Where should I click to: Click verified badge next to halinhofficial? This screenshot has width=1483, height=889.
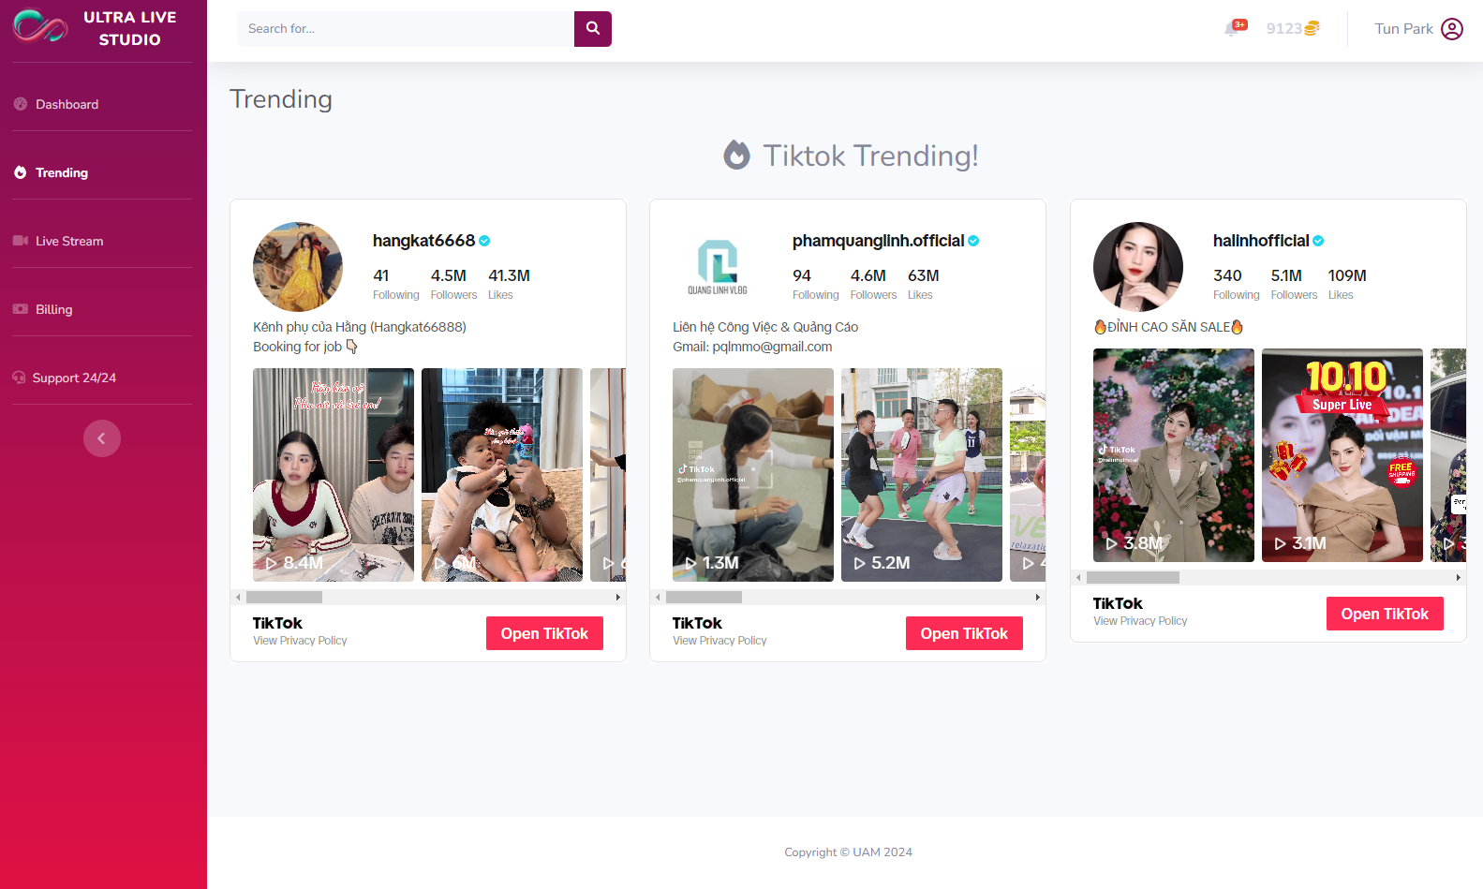[x=1318, y=241]
